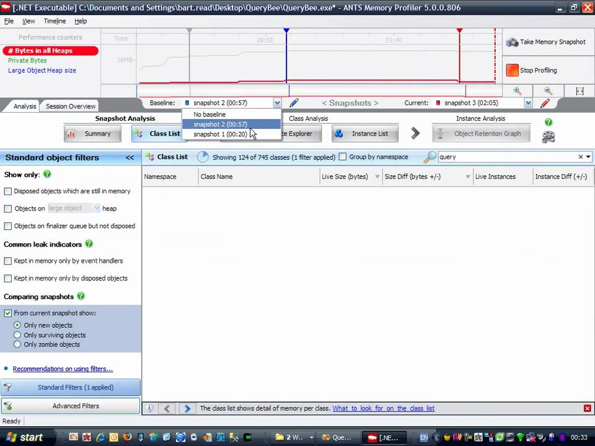
Task: Select the # Bytes in all Heaps counter
Action: [x=50, y=51]
